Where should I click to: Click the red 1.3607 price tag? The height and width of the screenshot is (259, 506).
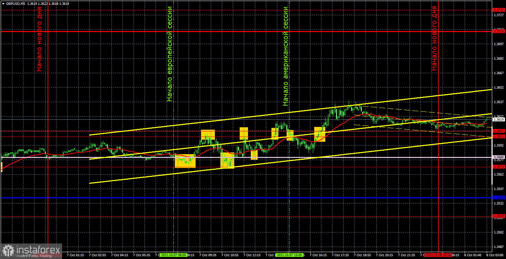pos(499,131)
